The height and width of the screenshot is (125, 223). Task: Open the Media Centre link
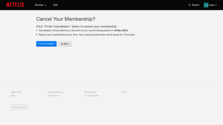(x=90, y=92)
